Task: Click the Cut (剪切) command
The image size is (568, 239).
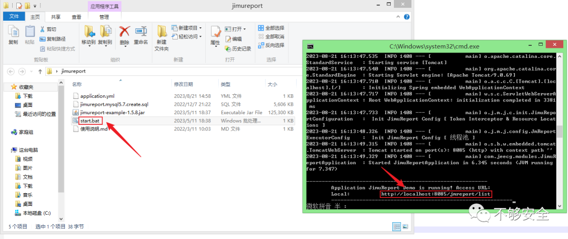Action: pos(47,29)
